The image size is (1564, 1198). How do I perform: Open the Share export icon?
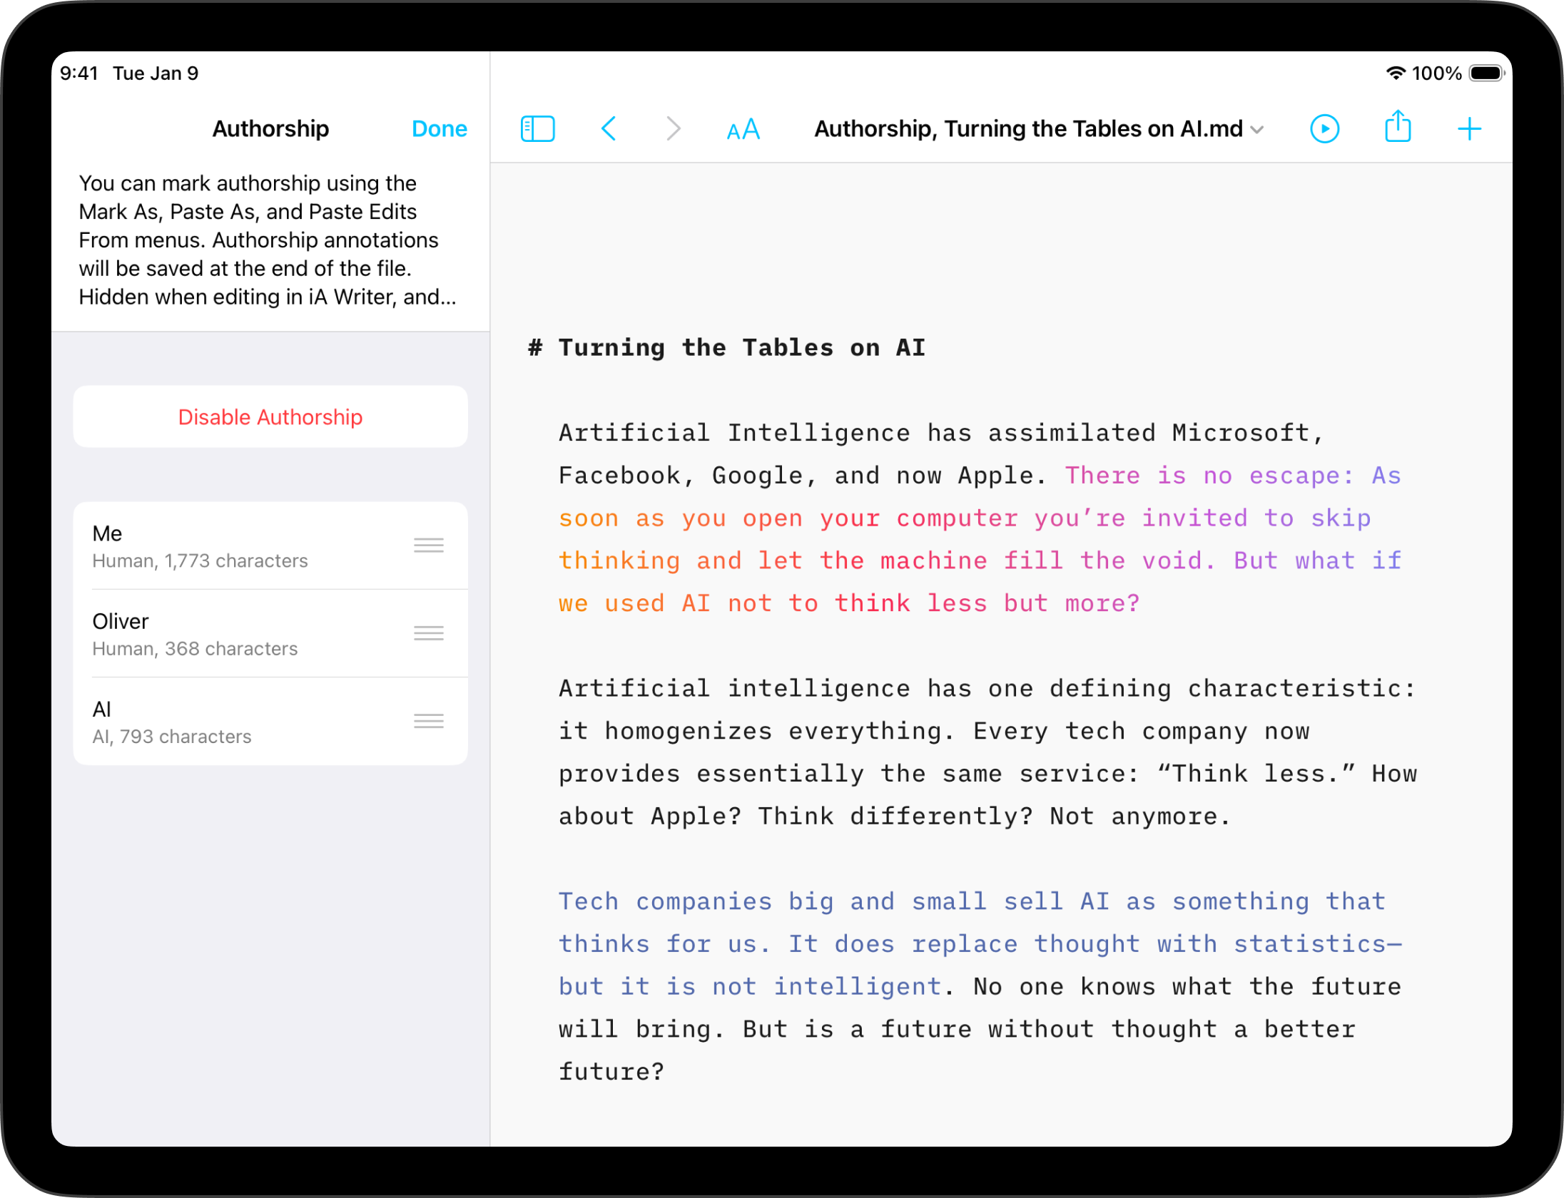[x=1397, y=128]
